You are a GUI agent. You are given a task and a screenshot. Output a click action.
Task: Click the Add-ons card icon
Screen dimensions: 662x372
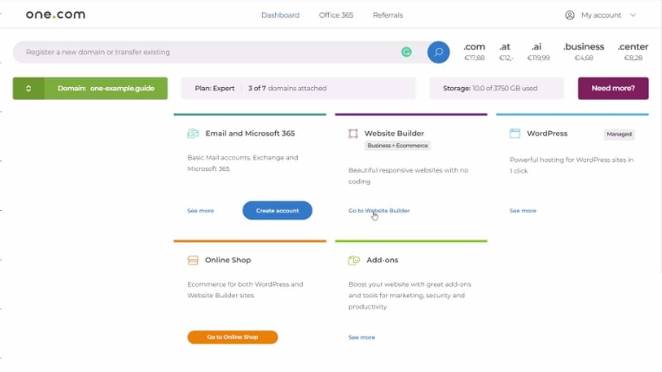pyautogui.click(x=354, y=260)
